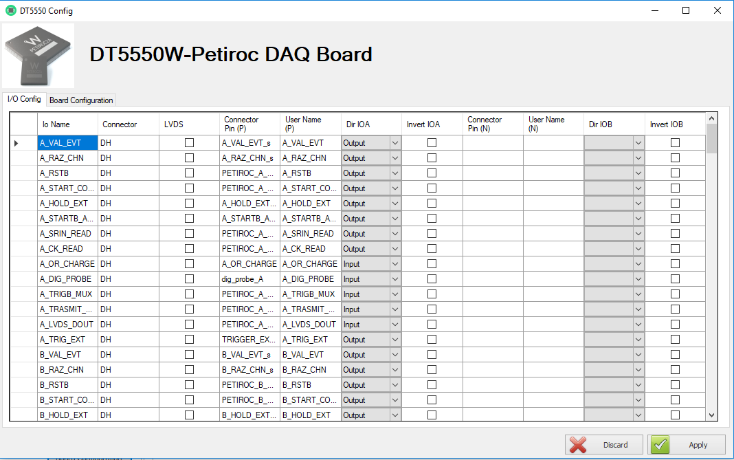Click the Discard button
The image size is (734, 460).
point(604,445)
